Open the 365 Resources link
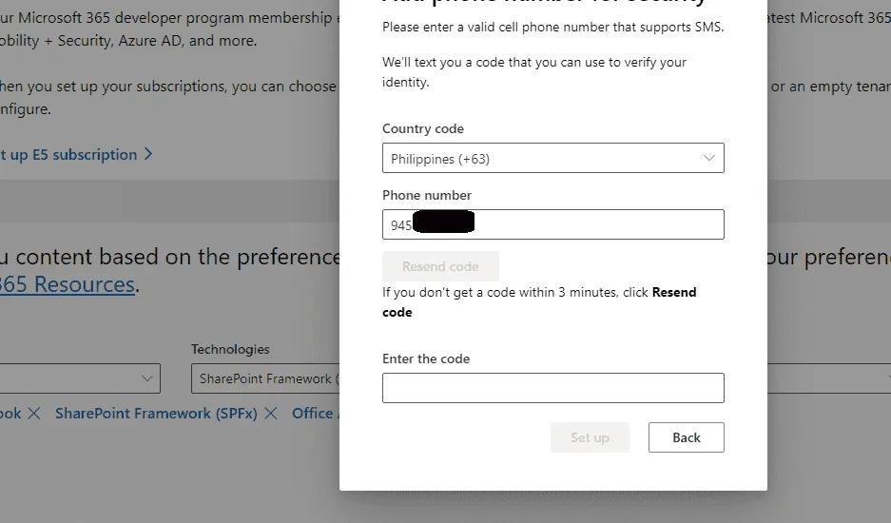Viewport: 891px width, 523px height. pyautogui.click(x=68, y=284)
